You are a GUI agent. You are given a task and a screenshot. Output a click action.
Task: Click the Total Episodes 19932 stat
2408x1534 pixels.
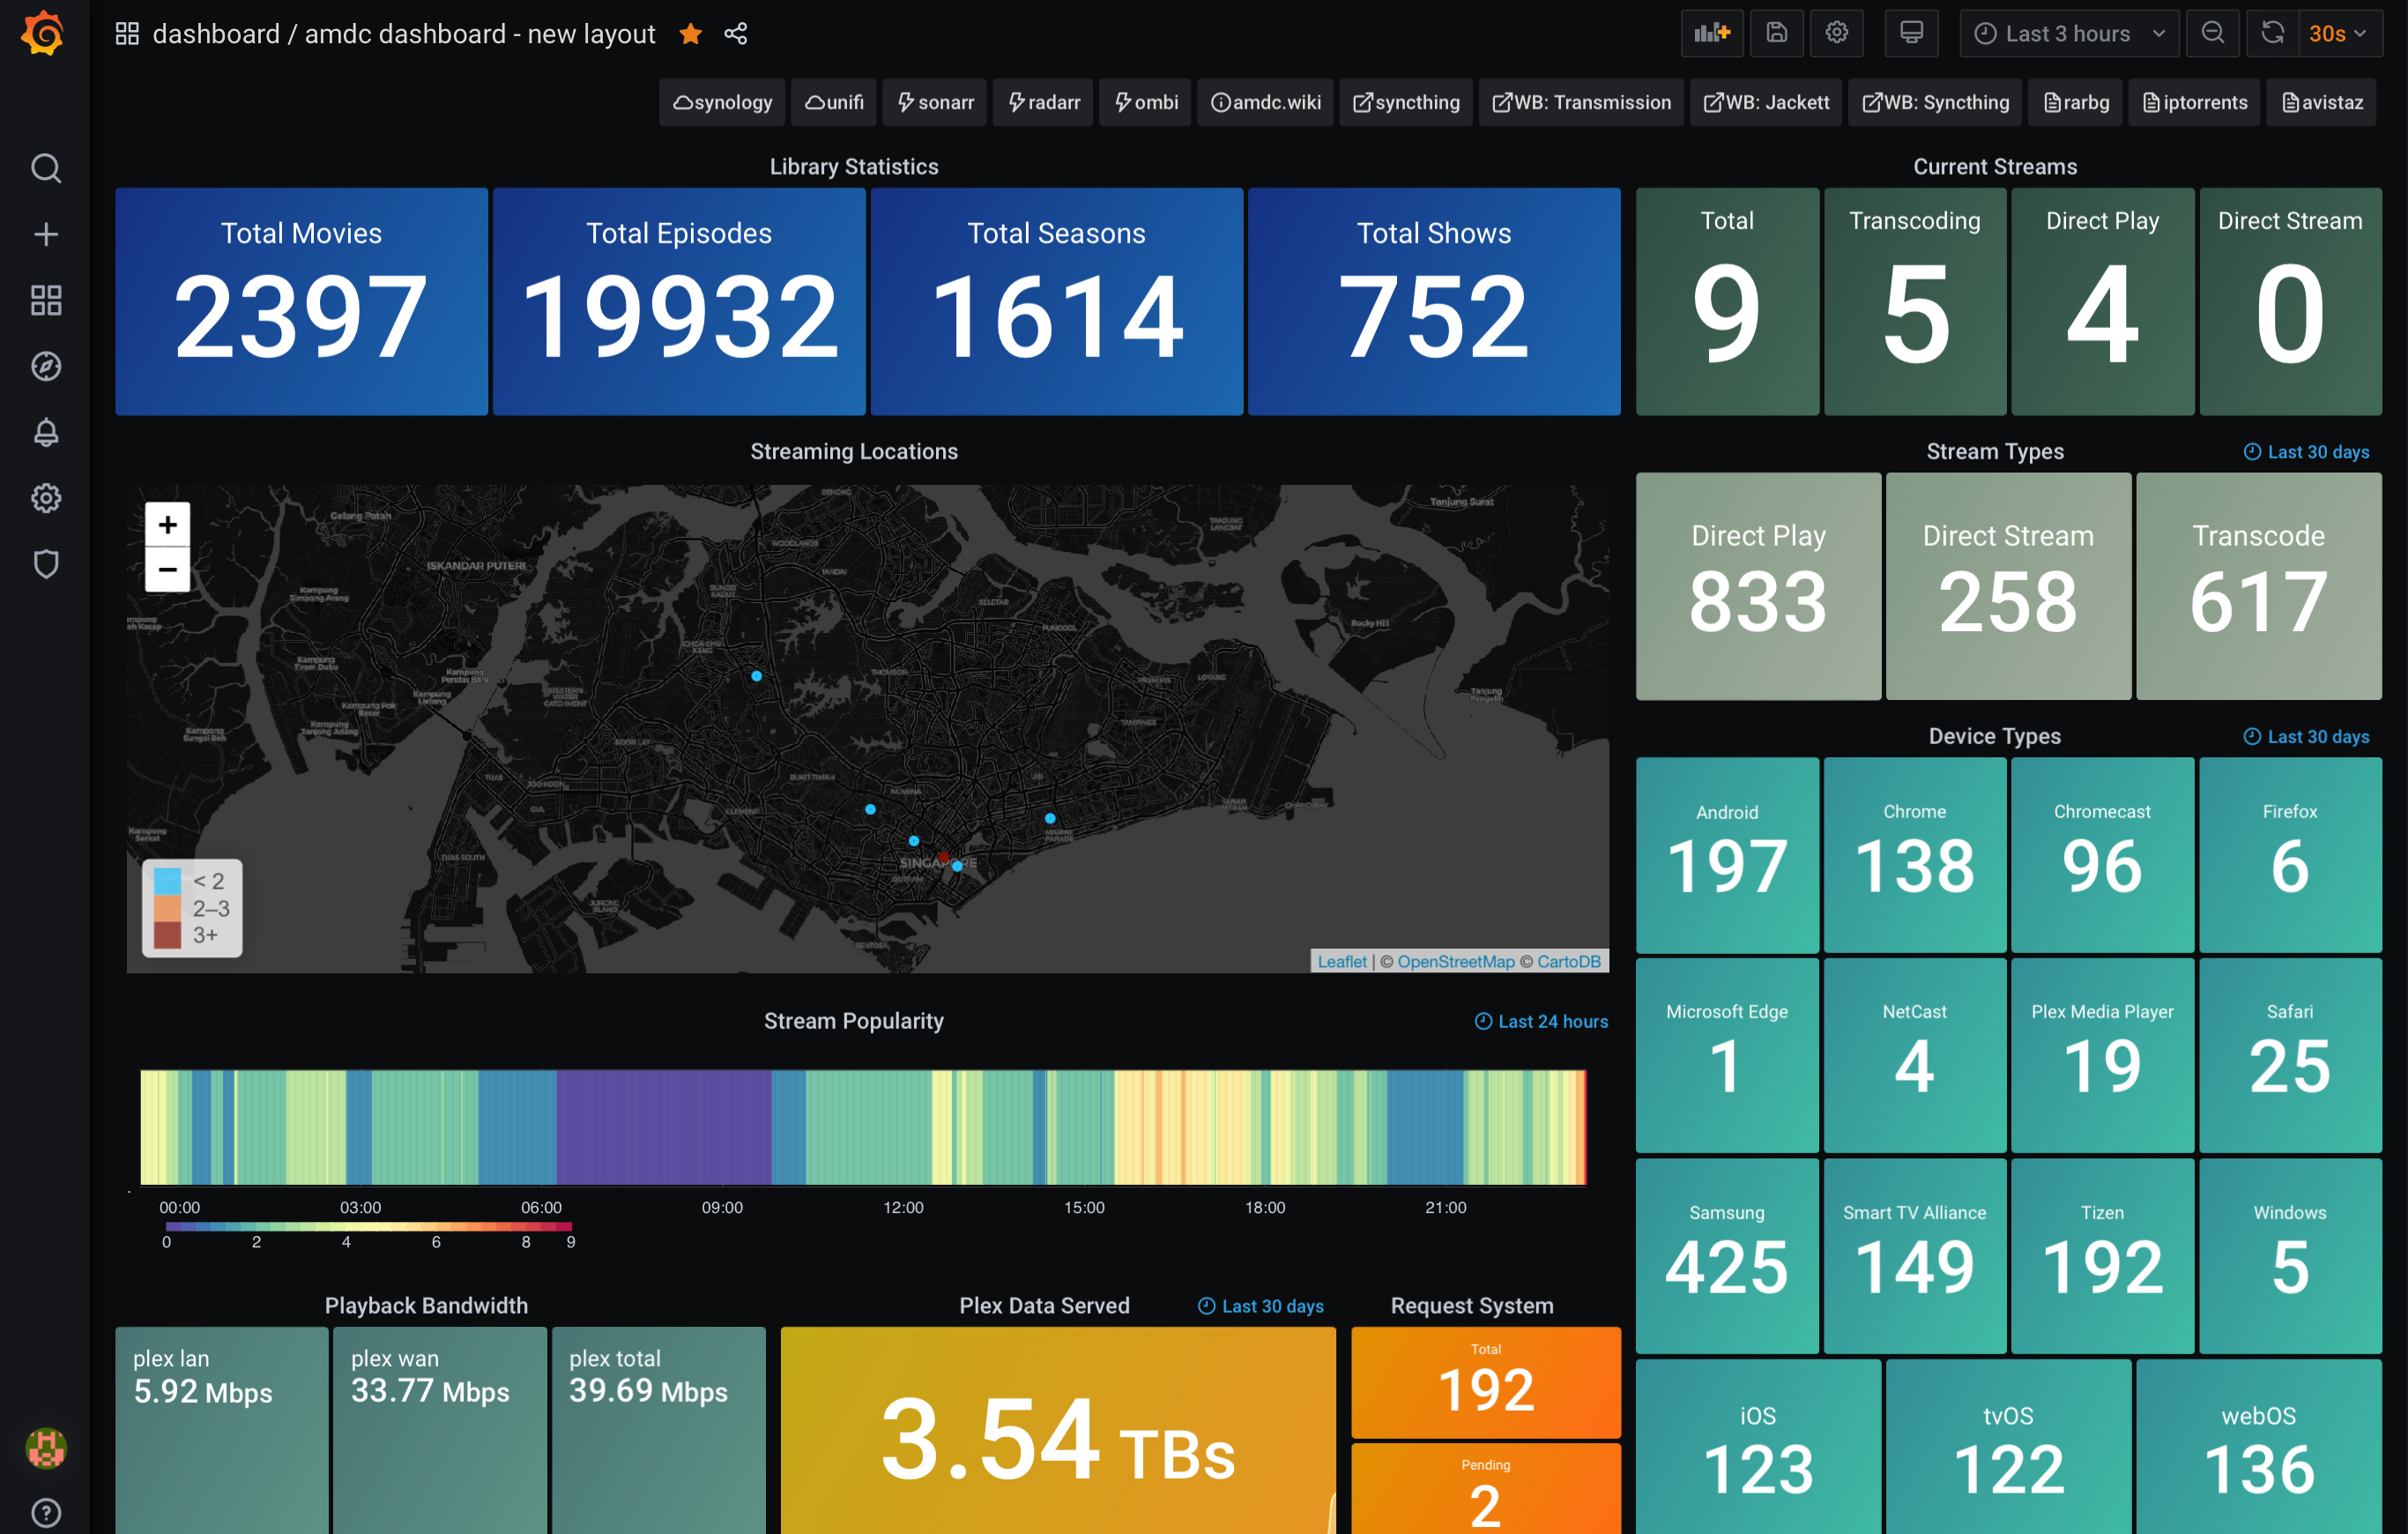pyautogui.click(x=679, y=301)
